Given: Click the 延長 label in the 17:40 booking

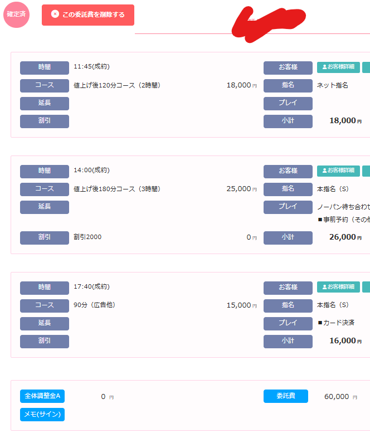Looking at the screenshot, I should pos(45,323).
